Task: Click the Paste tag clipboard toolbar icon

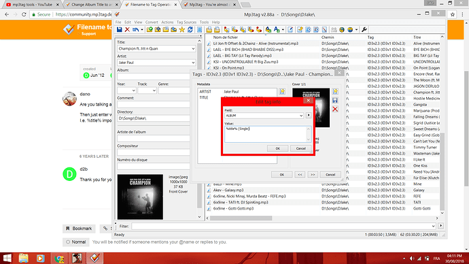Action: coord(217,30)
